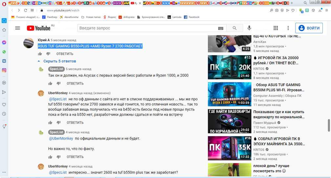The width and height of the screenshot is (331, 178).
Task: Open @SpecList mention in UberMonkey's first reply
Action: [x=58, y=99]
